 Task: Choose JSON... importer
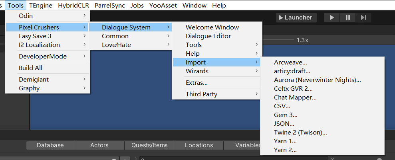pos(322,124)
